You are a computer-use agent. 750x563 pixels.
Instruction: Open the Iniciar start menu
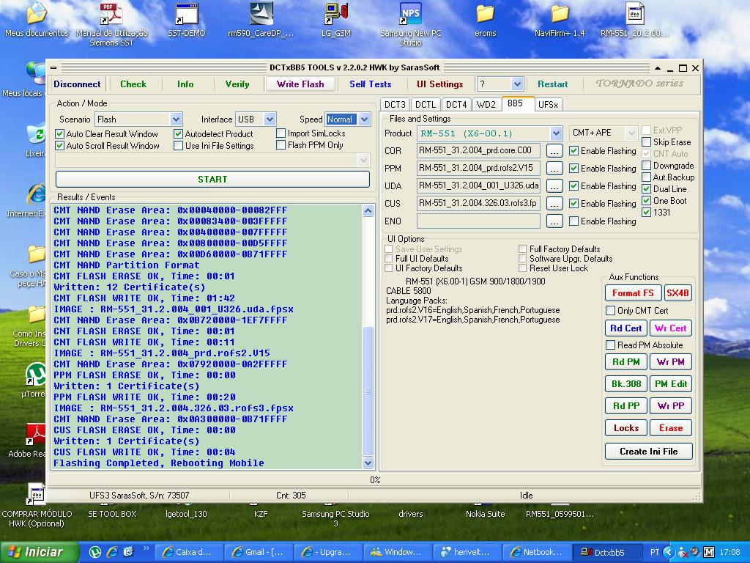pos(40,553)
